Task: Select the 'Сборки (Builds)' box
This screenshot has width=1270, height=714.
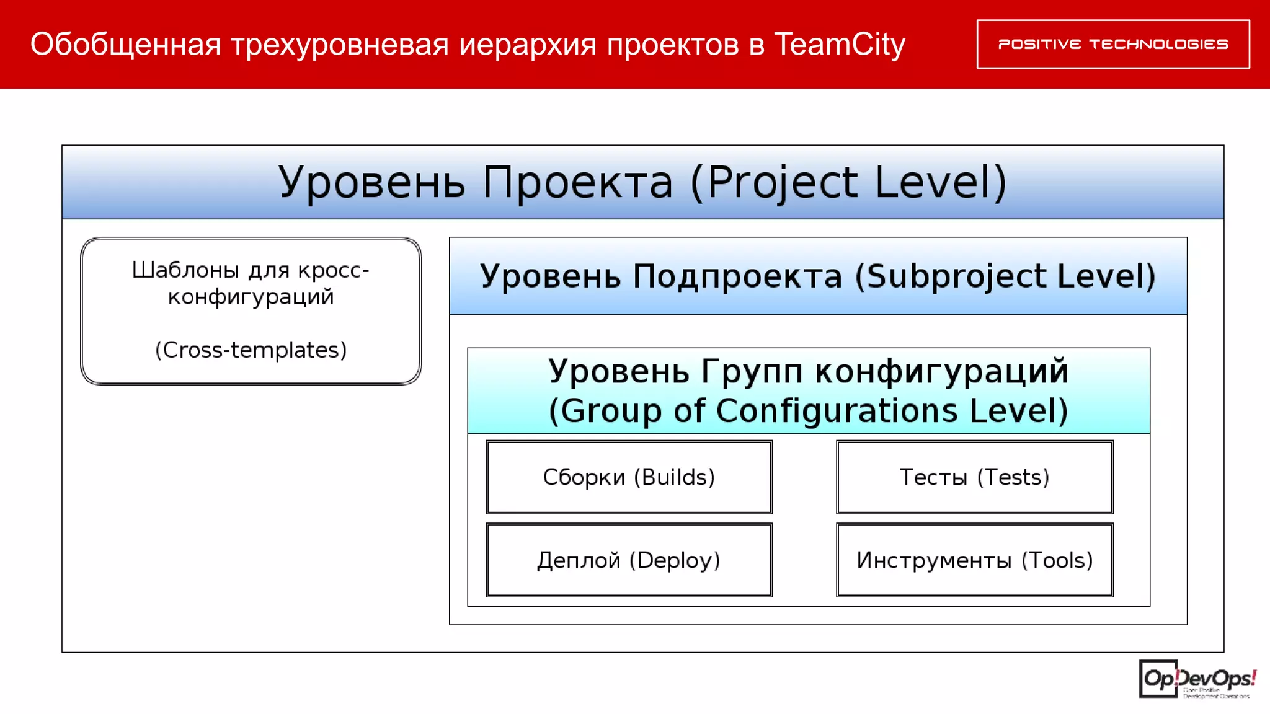Action: coord(629,477)
